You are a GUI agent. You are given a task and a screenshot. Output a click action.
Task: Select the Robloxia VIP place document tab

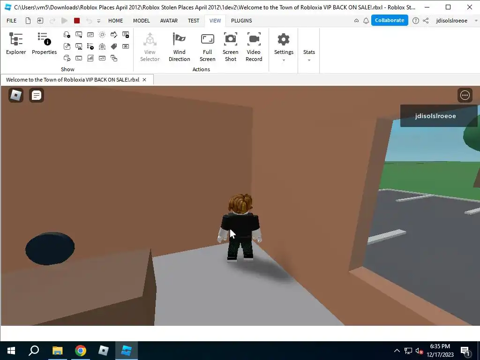click(73, 80)
